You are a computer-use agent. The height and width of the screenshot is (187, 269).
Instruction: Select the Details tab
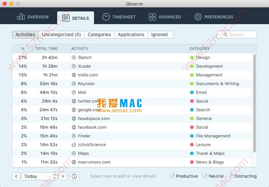(76, 18)
